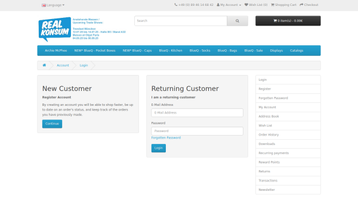Open the Shopping Cart link
Viewport: 358px width, 223px height.
[283, 5]
